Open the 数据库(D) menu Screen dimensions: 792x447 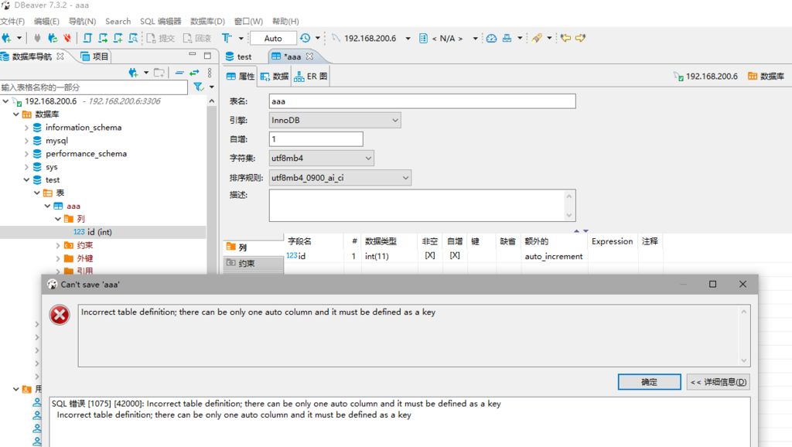coord(207,21)
